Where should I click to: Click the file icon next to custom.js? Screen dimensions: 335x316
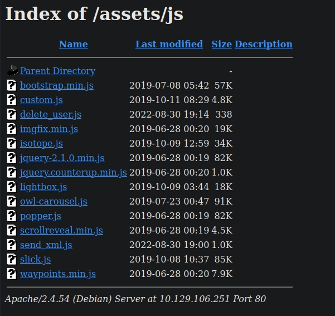(x=12, y=100)
